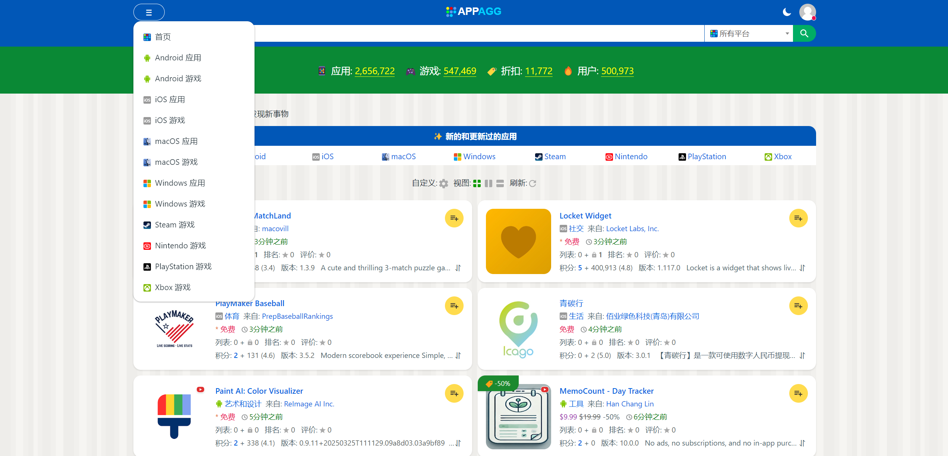
Task: Click the YouTube icon on Paint AI card
Action: coord(200,389)
